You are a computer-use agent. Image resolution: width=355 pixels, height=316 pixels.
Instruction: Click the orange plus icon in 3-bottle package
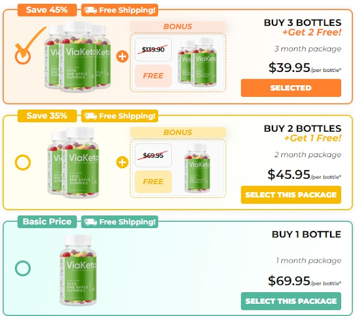[x=122, y=56]
